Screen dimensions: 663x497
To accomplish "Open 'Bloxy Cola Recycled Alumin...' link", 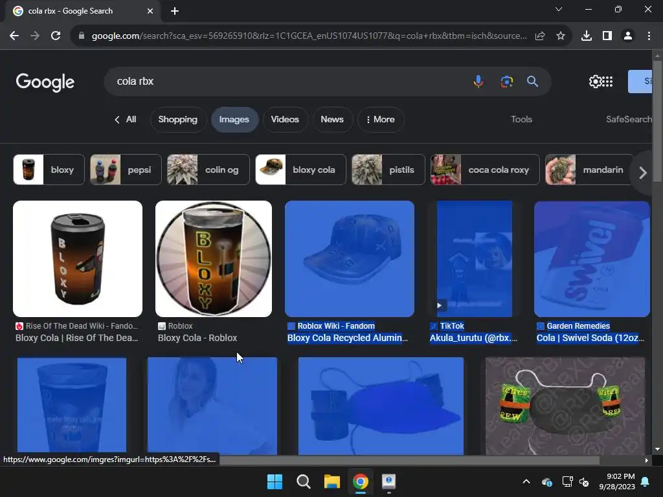I will click(348, 338).
